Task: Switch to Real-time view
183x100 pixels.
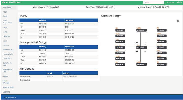Action: point(171,2)
